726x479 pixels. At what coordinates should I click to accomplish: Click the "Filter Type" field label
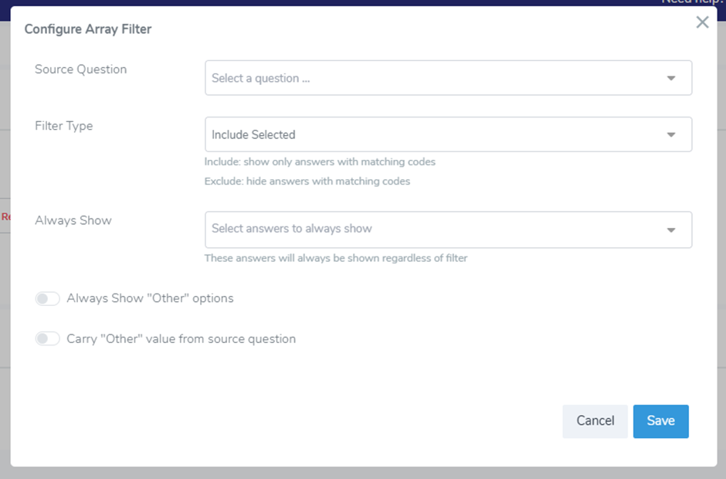tap(63, 126)
